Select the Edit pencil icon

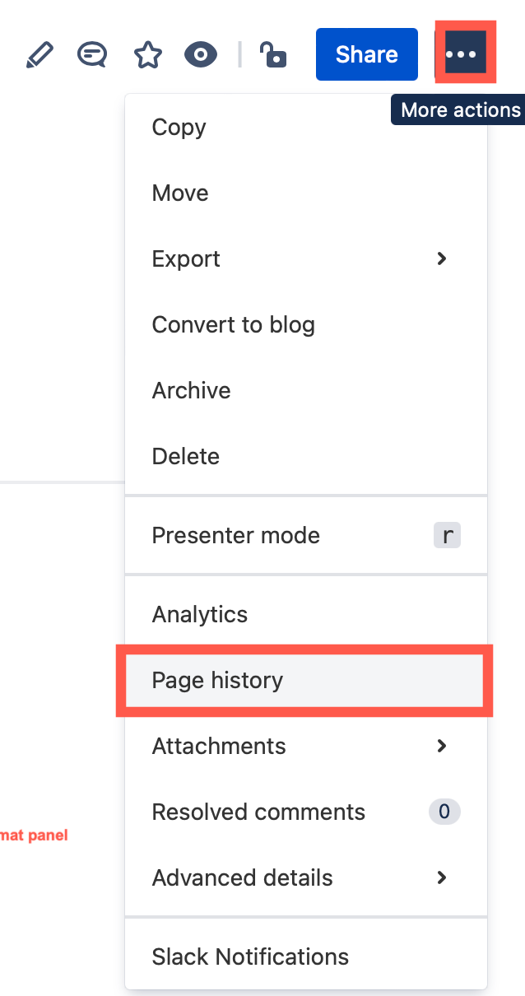click(x=39, y=54)
